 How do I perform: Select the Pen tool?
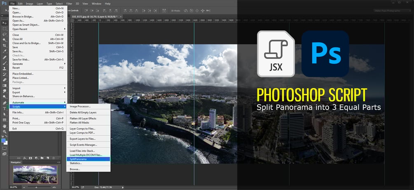(5, 103)
